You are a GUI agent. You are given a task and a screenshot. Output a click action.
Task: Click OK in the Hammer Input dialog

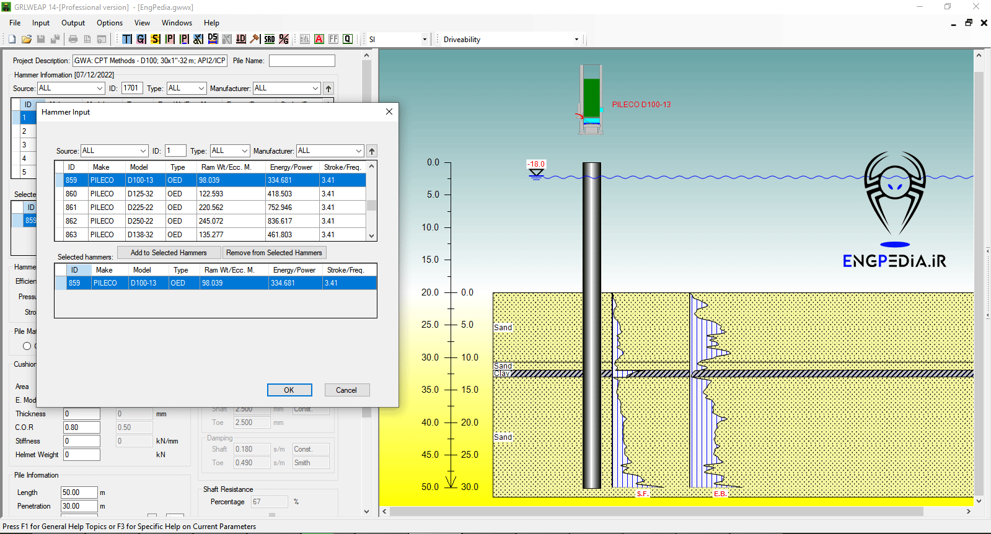tap(289, 390)
